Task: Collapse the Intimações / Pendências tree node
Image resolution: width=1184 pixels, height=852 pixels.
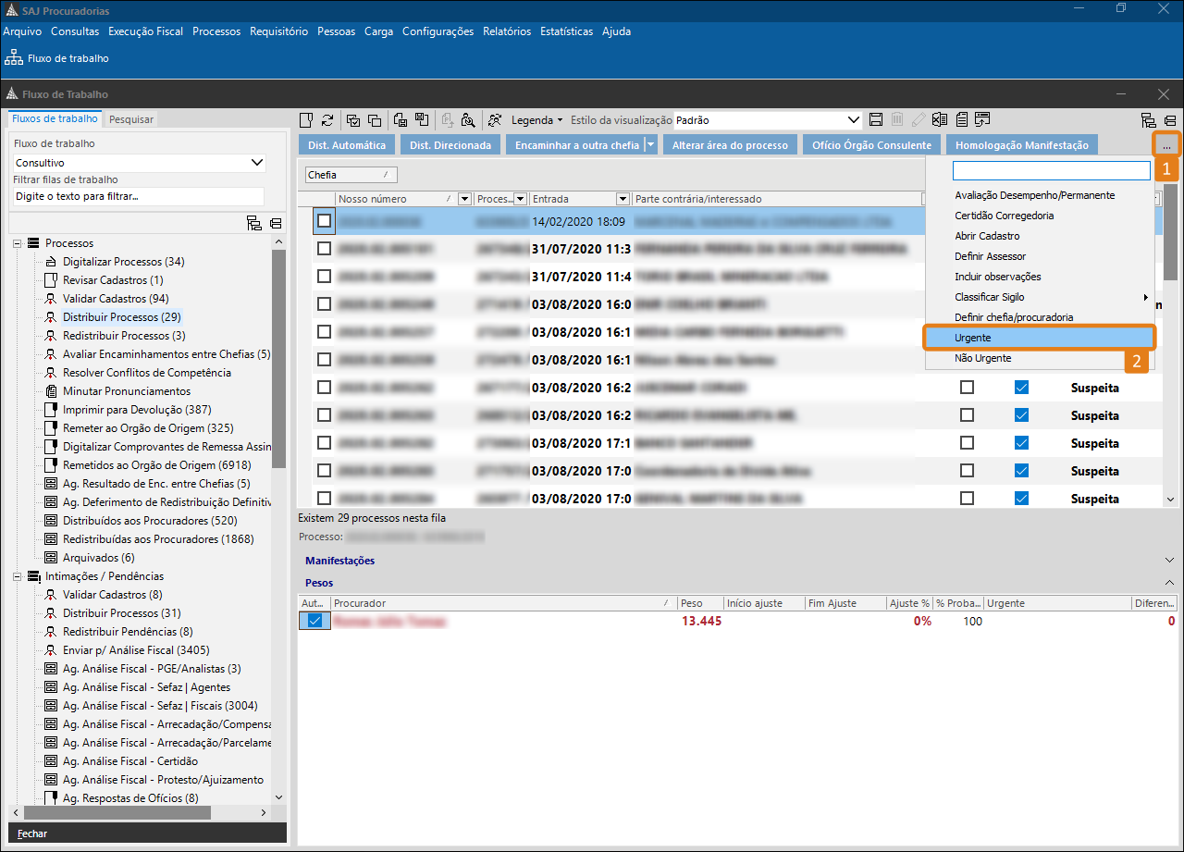Action: (17, 576)
